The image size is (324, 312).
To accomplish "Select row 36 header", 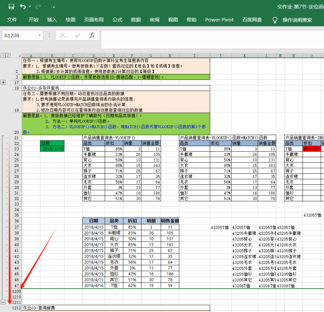I will [x=17, y=221].
